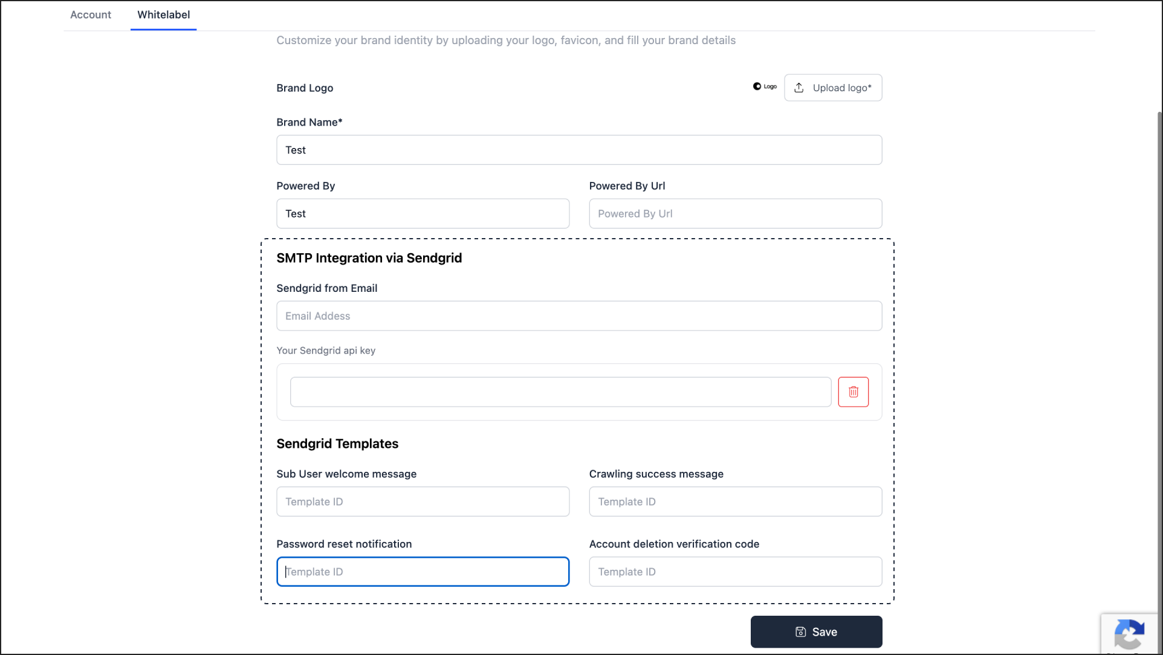Click the Sendgrid from Email field

(578, 315)
